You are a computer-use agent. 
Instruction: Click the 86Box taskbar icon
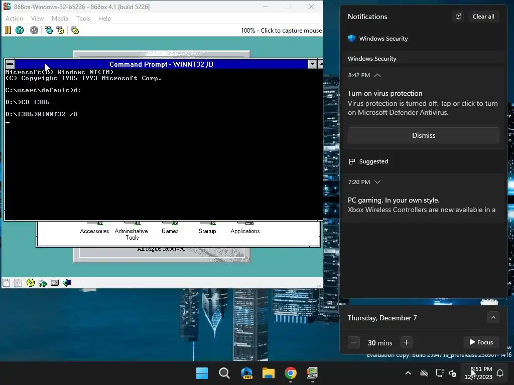[312, 373]
